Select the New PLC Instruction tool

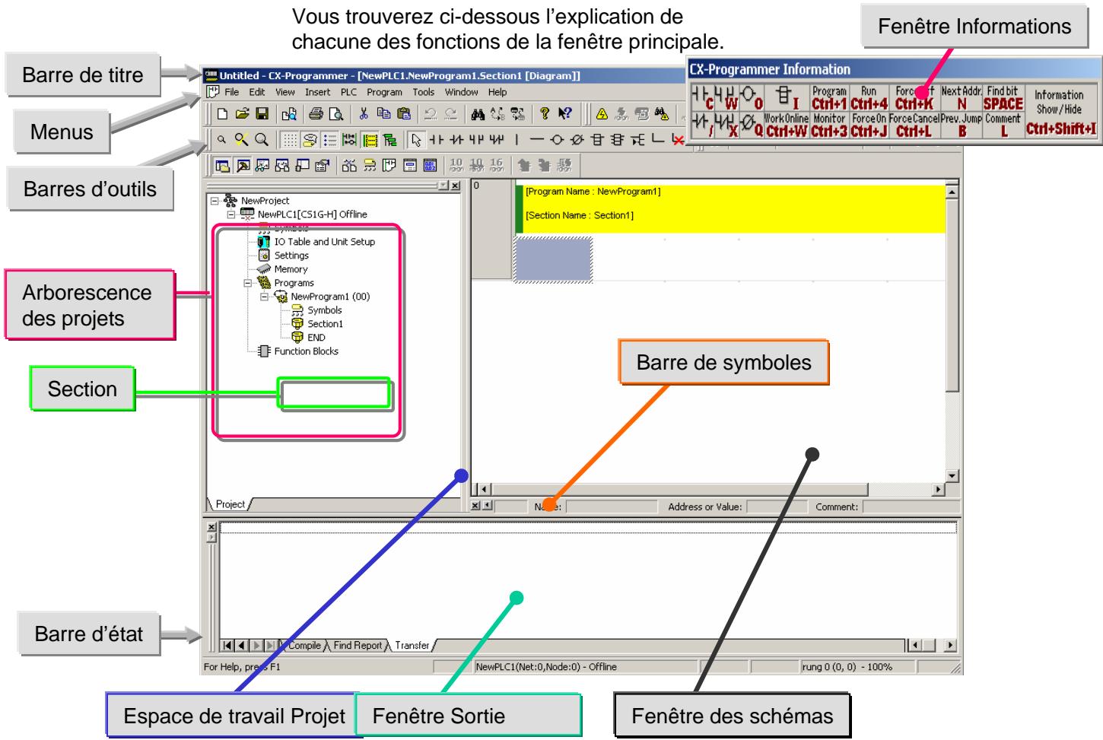(598, 139)
